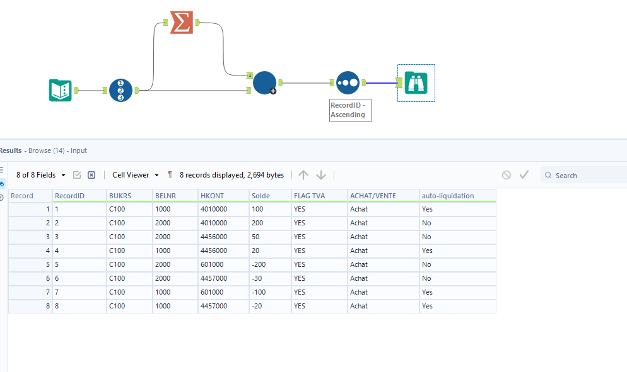Image resolution: width=627 pixels, height=372 pixels.
Task: Open the Summarize tool's configuration
Action: click(x=180, y=23)
